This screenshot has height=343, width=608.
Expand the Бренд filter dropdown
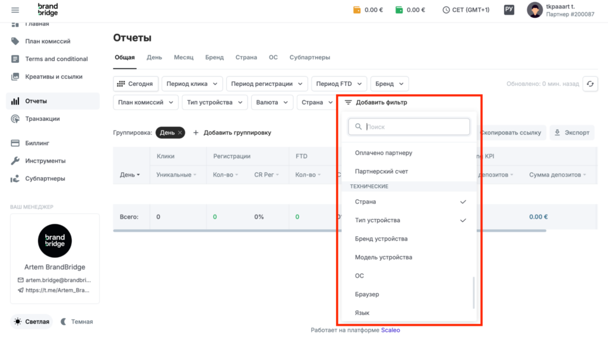389,84
